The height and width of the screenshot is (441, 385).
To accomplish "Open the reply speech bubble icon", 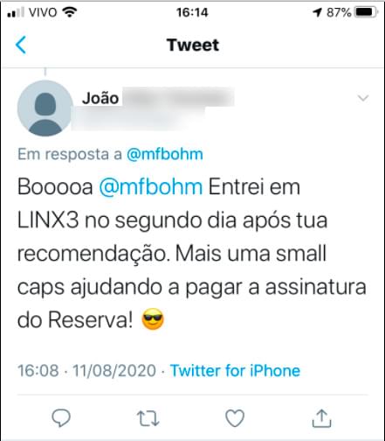I will tap(61, 418).
